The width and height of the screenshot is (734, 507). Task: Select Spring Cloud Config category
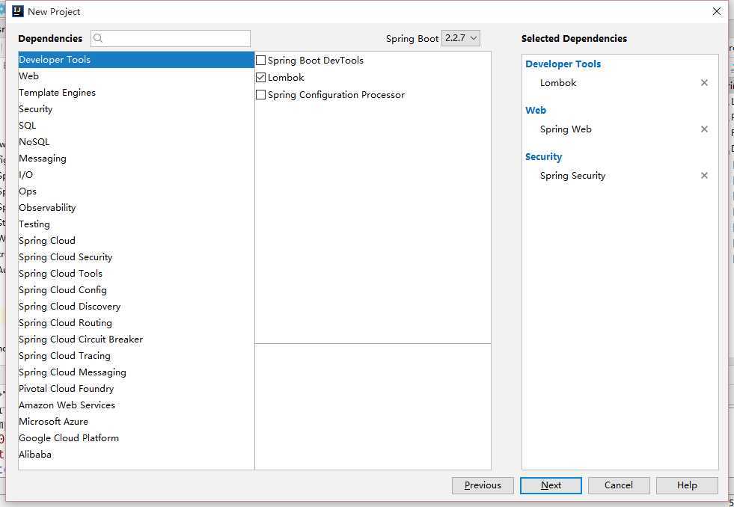pyautogui.click(x=136, y=290)
